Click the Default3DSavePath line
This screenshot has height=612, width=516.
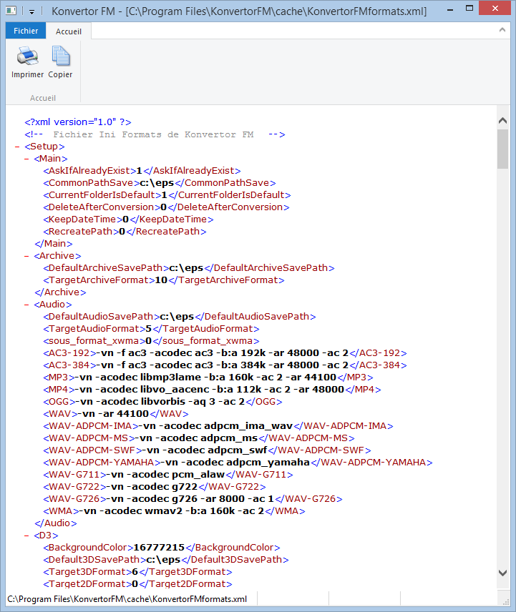[166, 560]
